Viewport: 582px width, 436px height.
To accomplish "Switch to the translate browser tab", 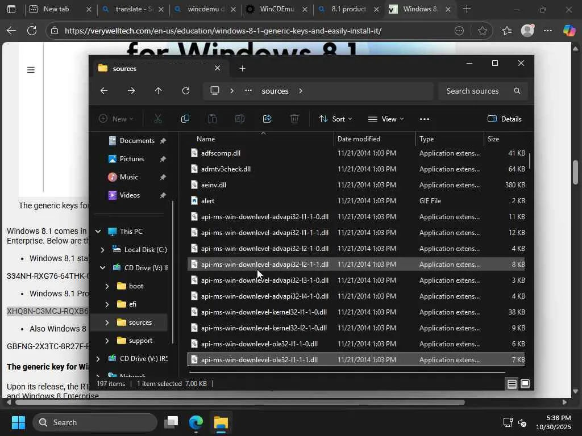I will coord(132,9).
